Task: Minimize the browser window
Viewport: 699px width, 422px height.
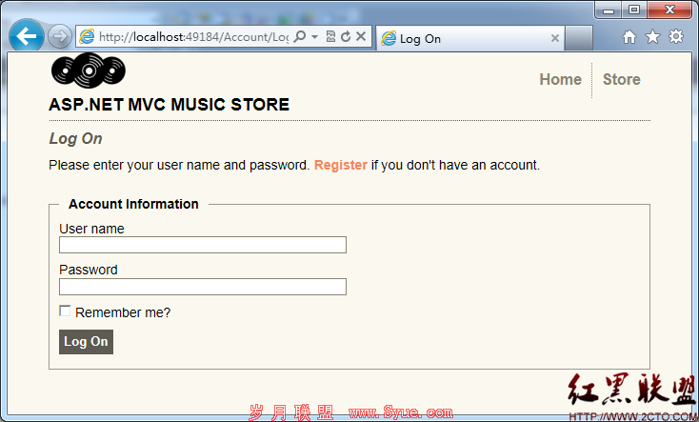Action: point(609,10)
